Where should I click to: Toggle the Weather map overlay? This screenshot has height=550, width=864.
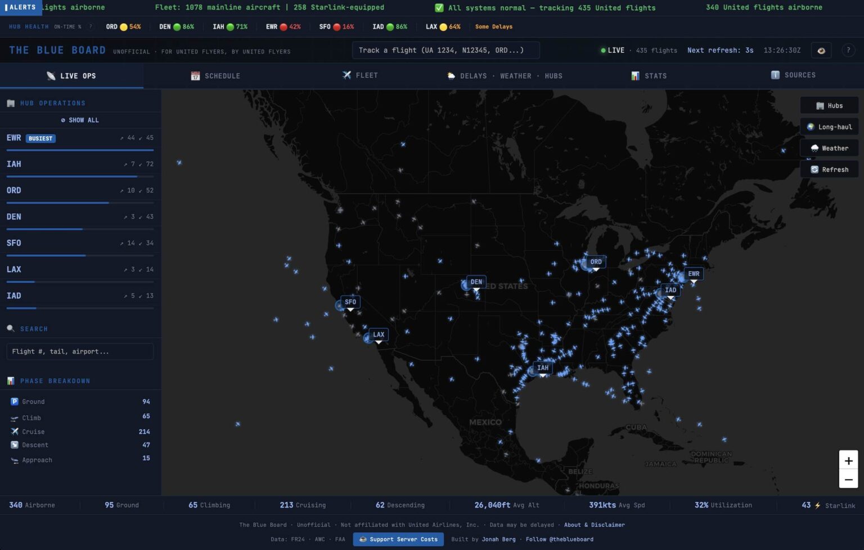pos(829,149)
